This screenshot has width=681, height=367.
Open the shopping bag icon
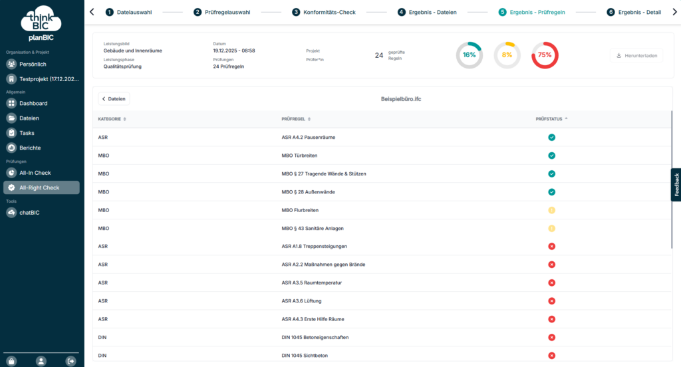(12, 360)
